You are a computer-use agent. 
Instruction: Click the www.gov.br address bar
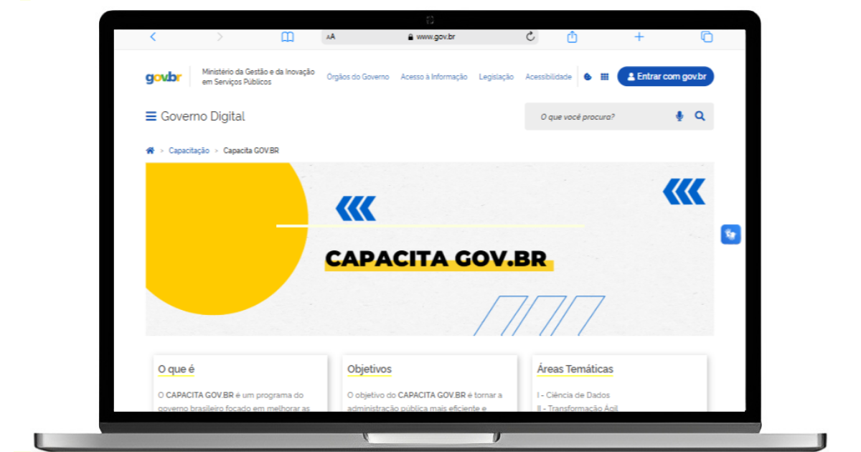click(430, 37)
